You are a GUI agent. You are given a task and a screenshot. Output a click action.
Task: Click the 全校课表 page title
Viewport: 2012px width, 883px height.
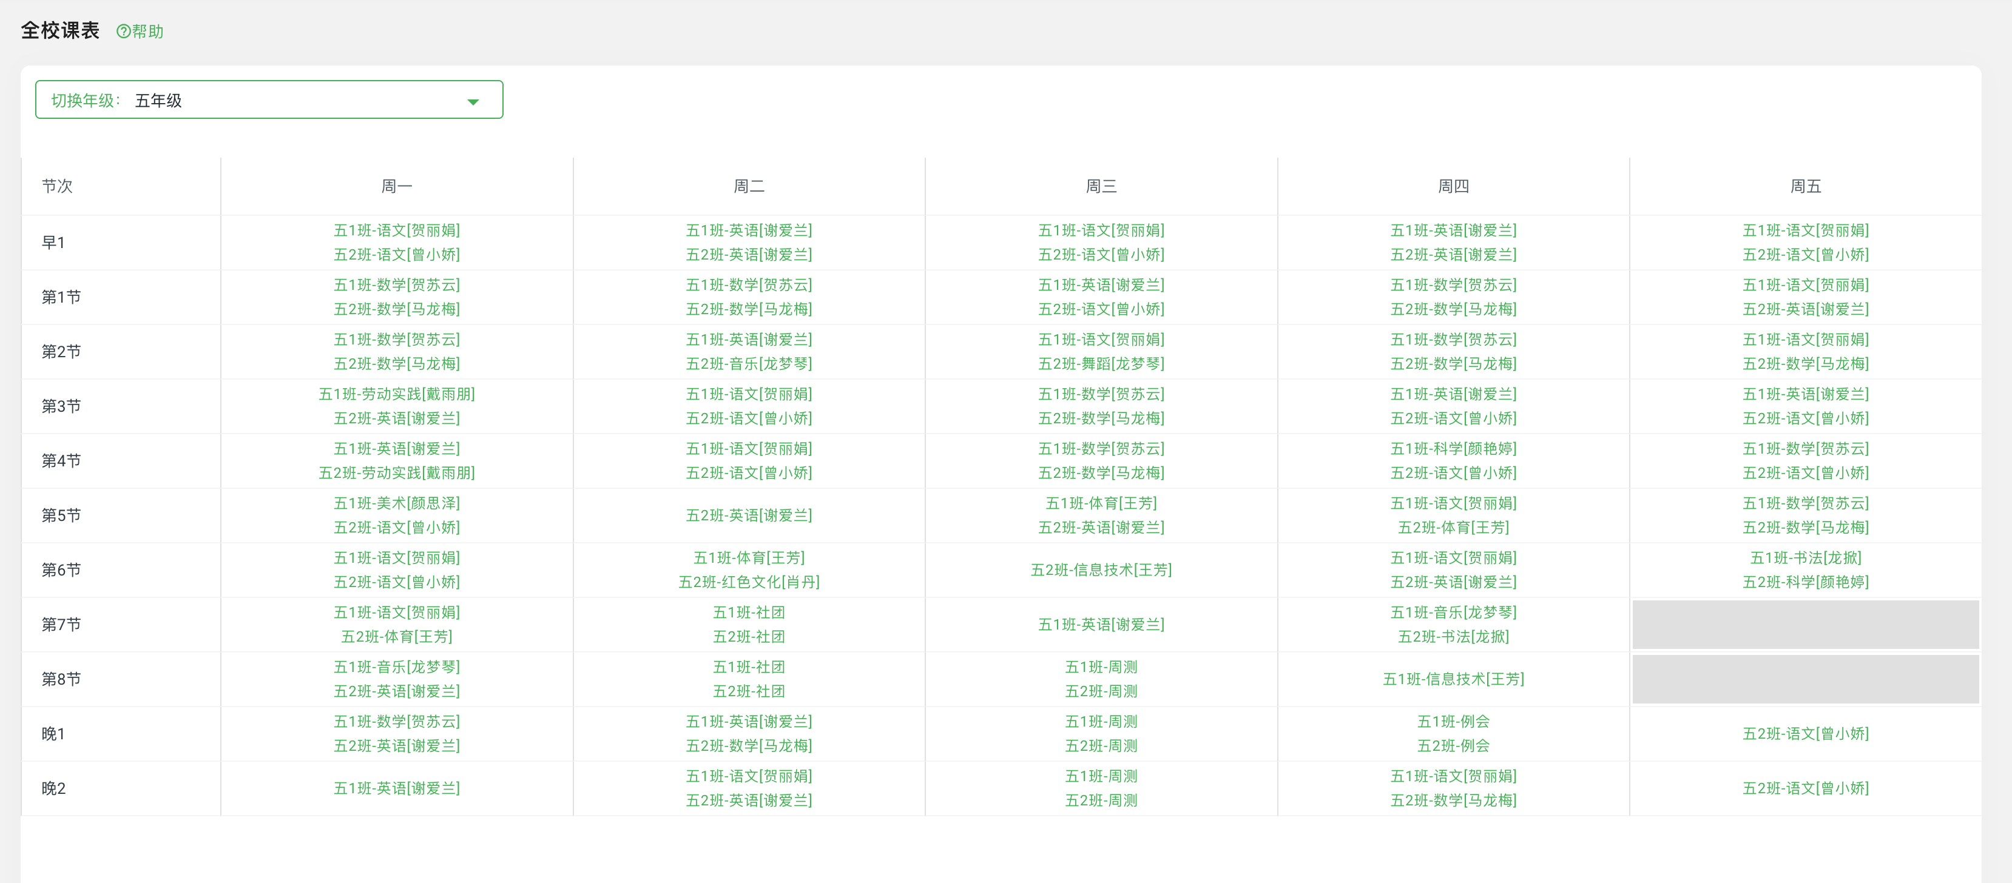click(x=60, y=30)
